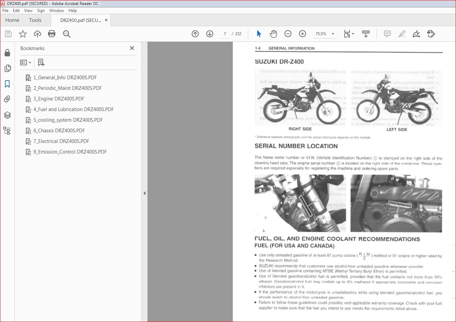This screenshot has height=322, width=456.
Task: Open the model tree sidebar icon
Action: point(7,130)
